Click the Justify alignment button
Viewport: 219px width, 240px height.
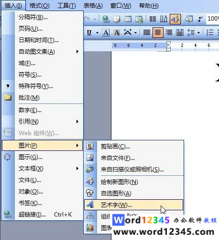tap(147, 33)
